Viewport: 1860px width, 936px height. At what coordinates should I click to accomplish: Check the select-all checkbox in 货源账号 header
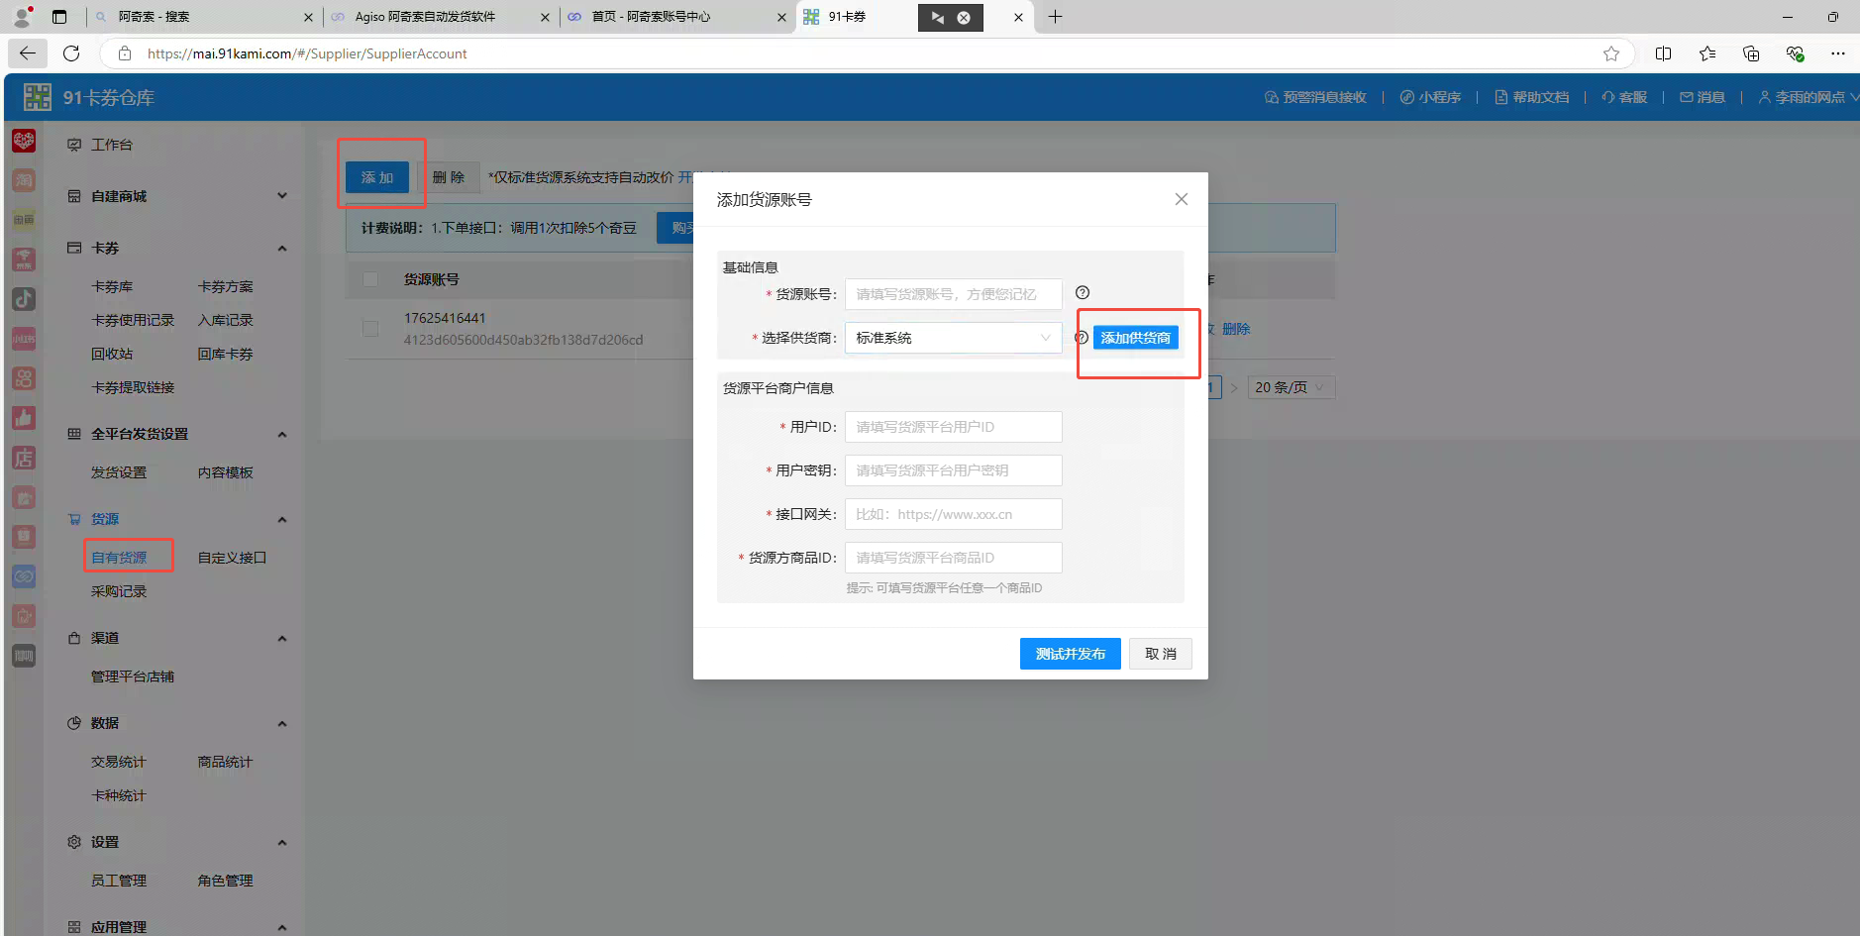click(x=369, y=278)
